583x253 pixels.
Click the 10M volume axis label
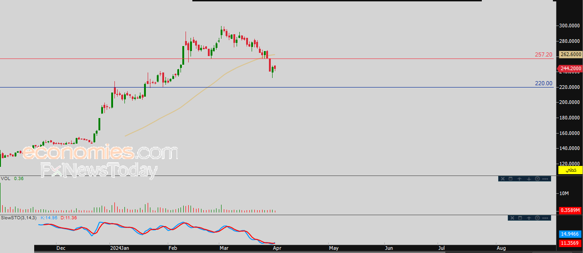tap(564, 194)
